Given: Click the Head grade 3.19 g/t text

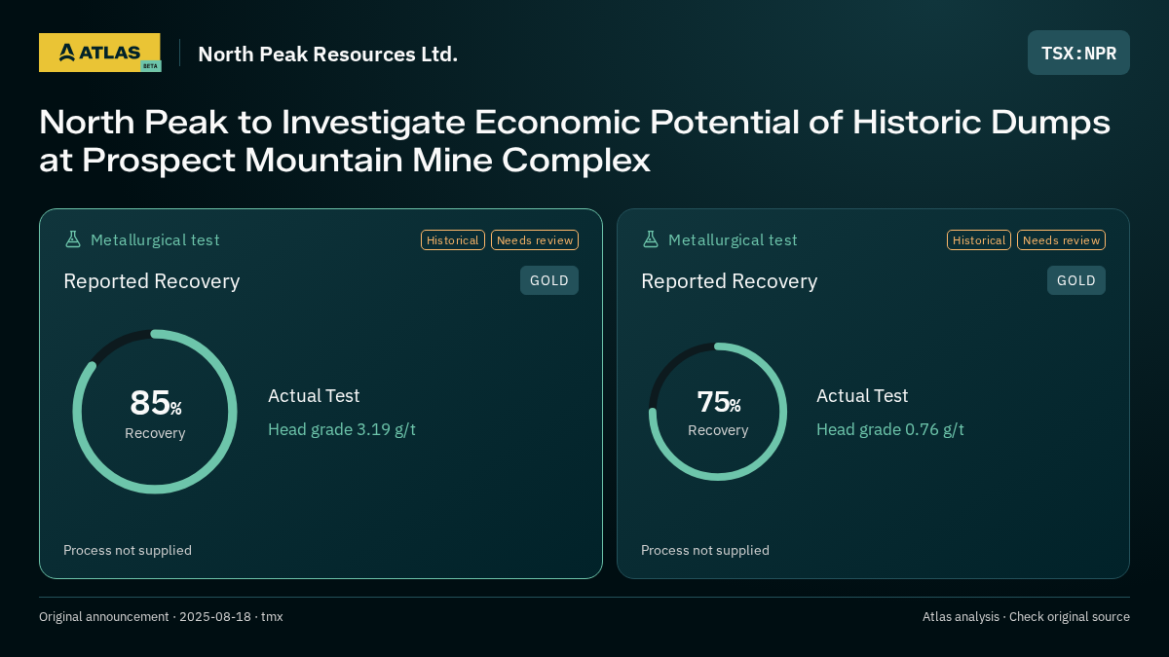Looking at the screenshot, I should click(x=342, y=429).
